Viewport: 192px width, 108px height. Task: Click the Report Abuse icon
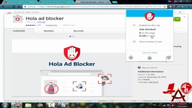point(139,67)
